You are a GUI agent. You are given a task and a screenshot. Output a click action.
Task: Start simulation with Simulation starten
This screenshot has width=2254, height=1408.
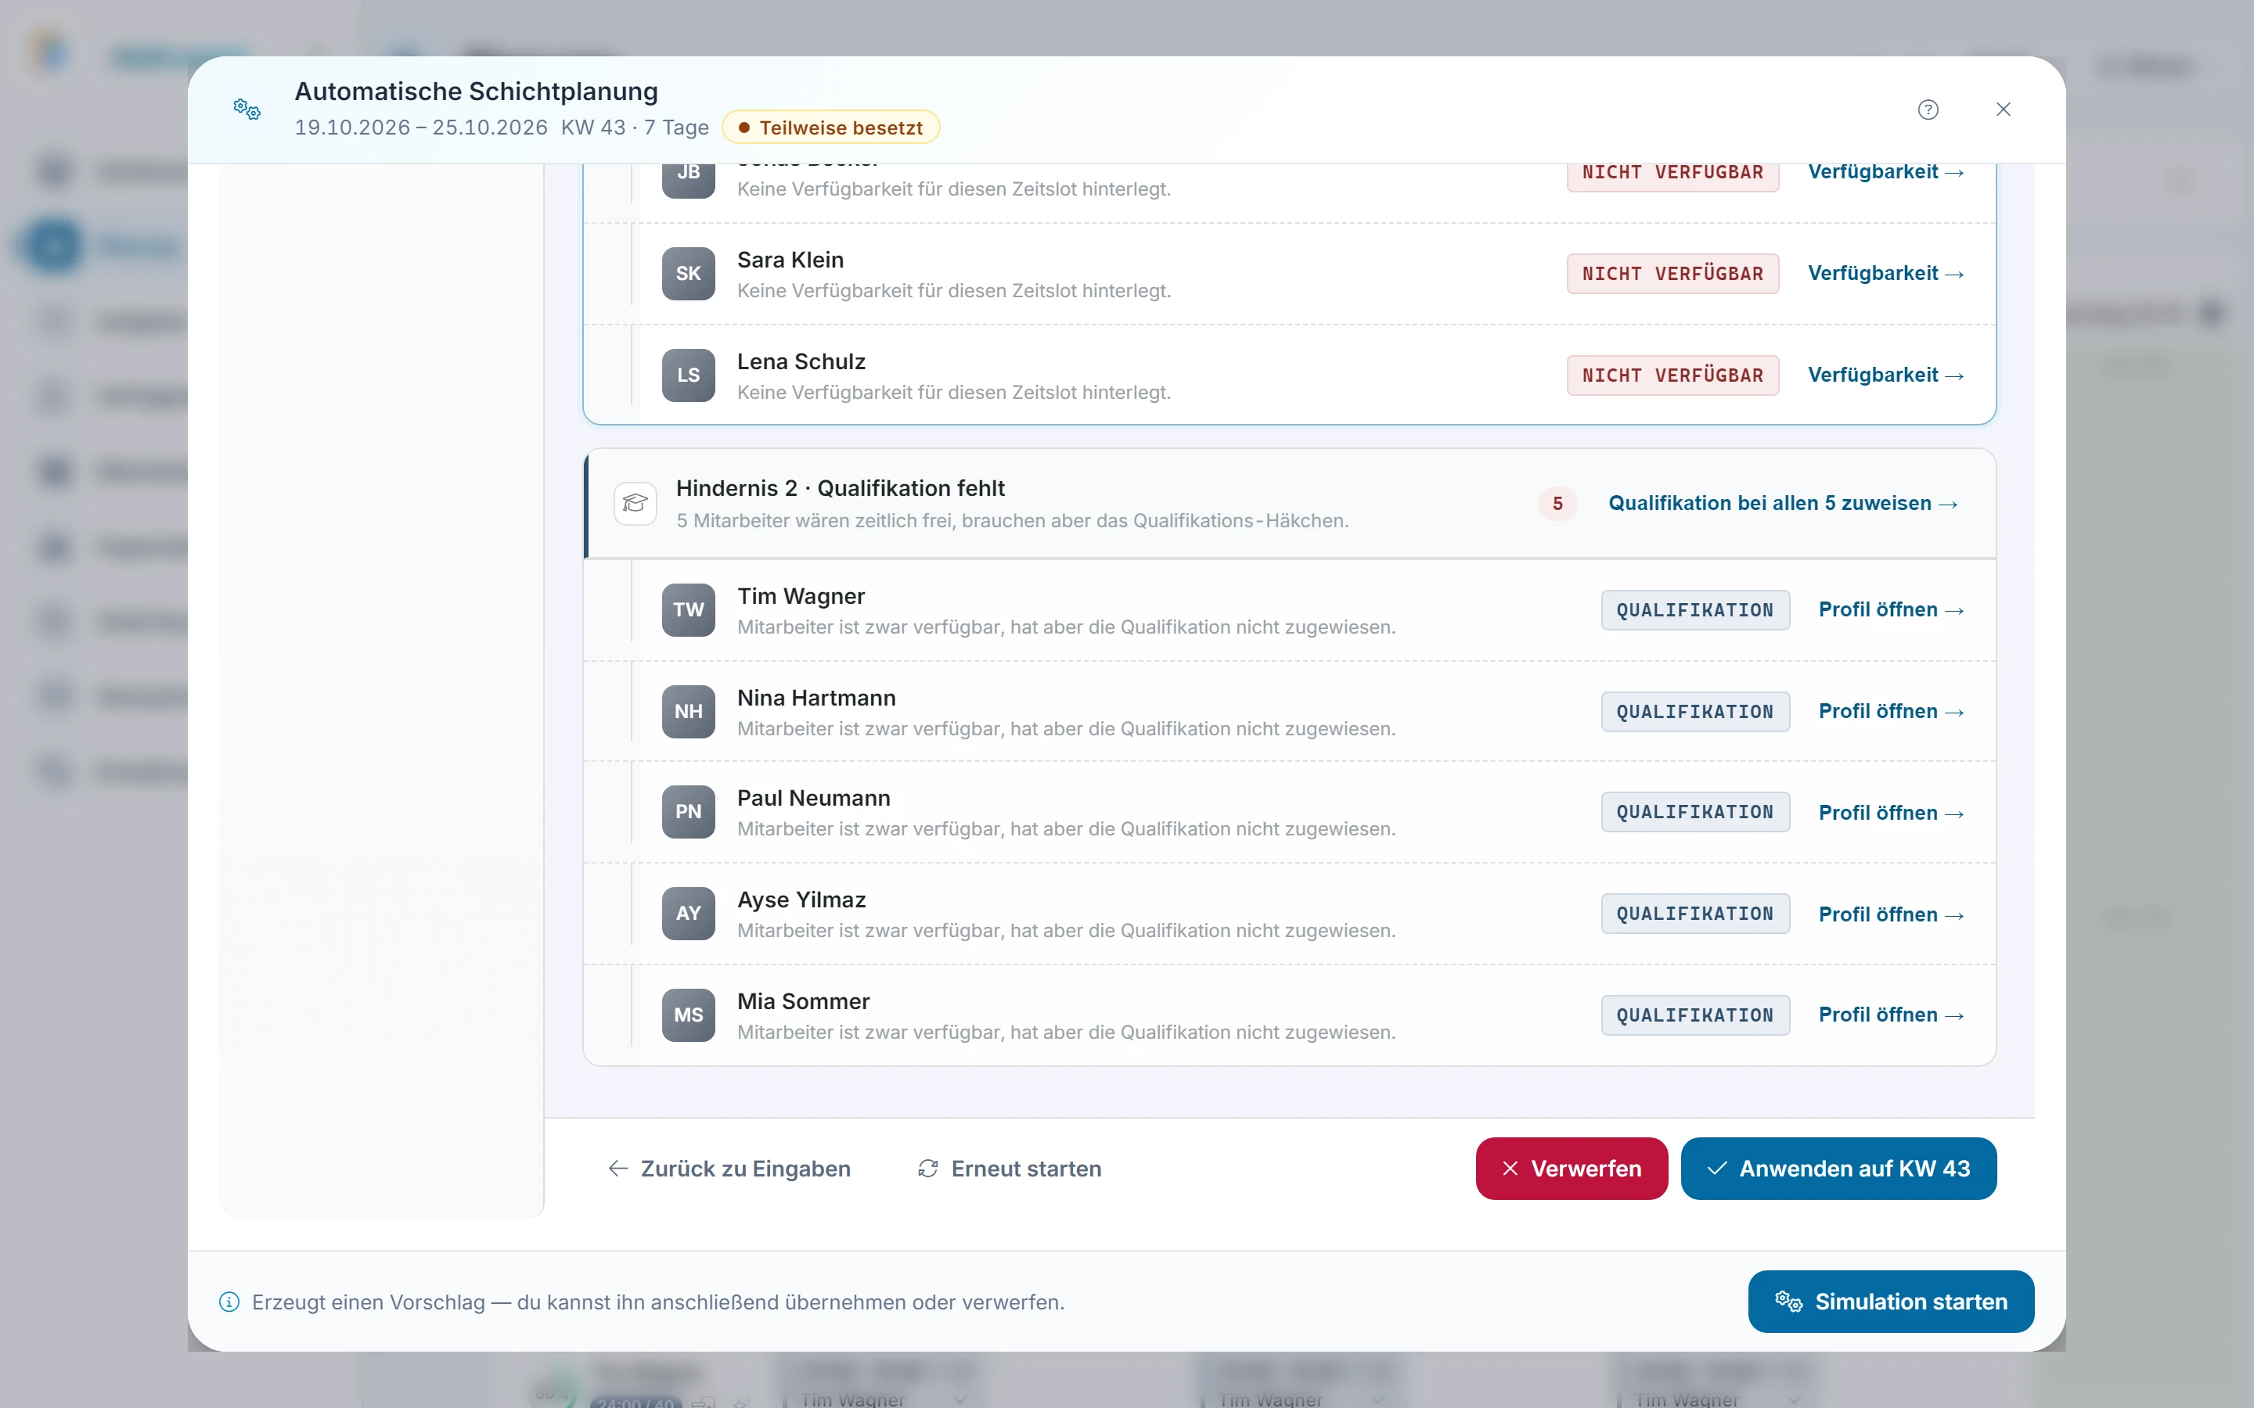coord(1891,1302)
